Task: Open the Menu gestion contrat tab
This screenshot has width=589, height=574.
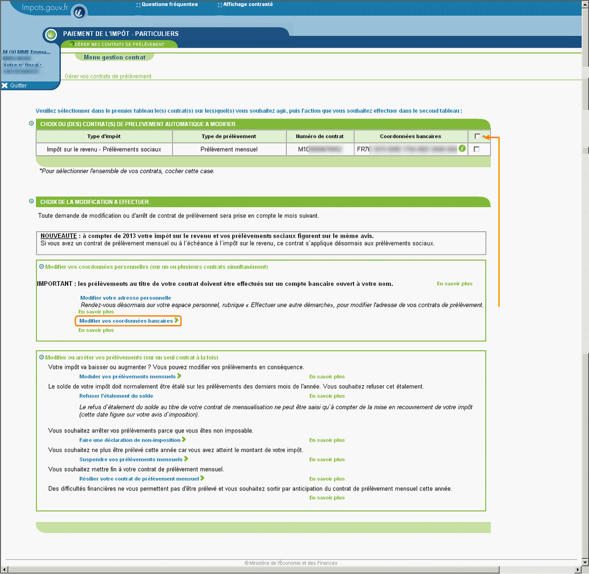Action: [x=115, y=57]
